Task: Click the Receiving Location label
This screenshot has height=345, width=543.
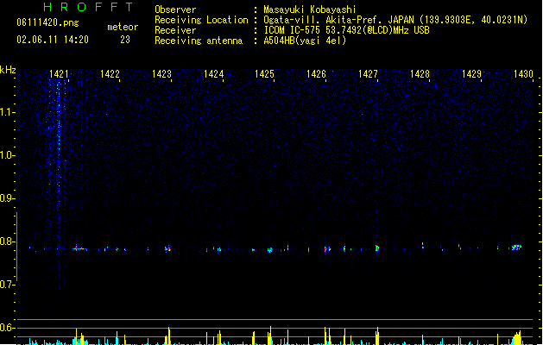Action: (201, 20)
